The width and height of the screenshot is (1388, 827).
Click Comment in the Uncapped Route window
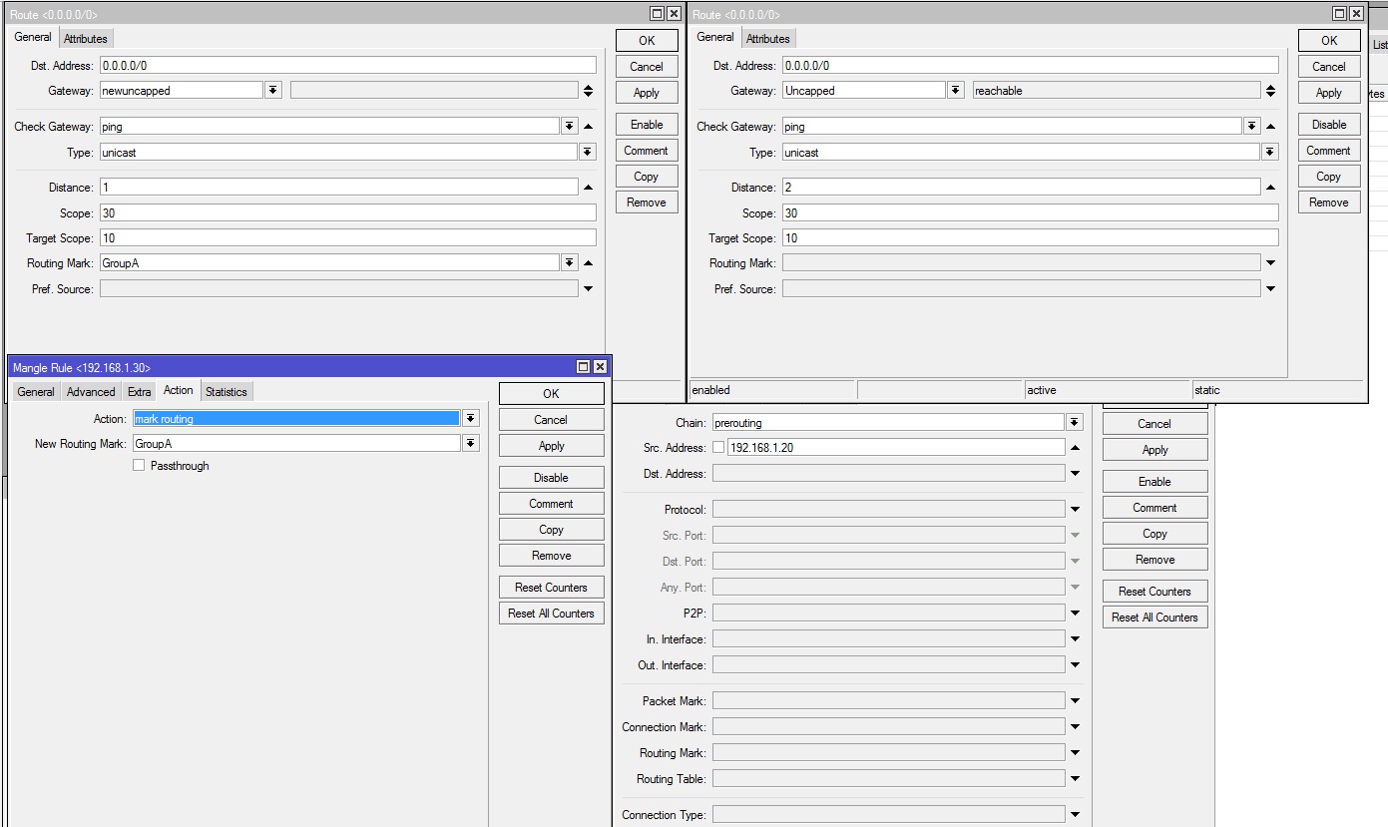[1329, 151]
